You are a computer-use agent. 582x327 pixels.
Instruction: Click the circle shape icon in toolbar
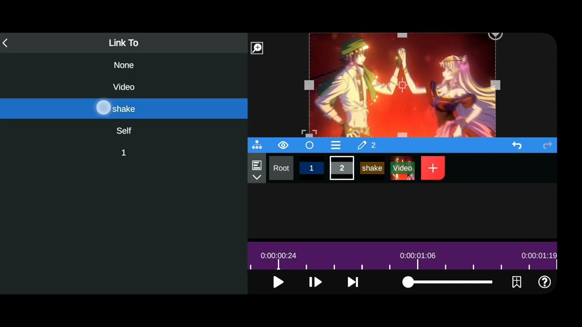click(309, 145)
